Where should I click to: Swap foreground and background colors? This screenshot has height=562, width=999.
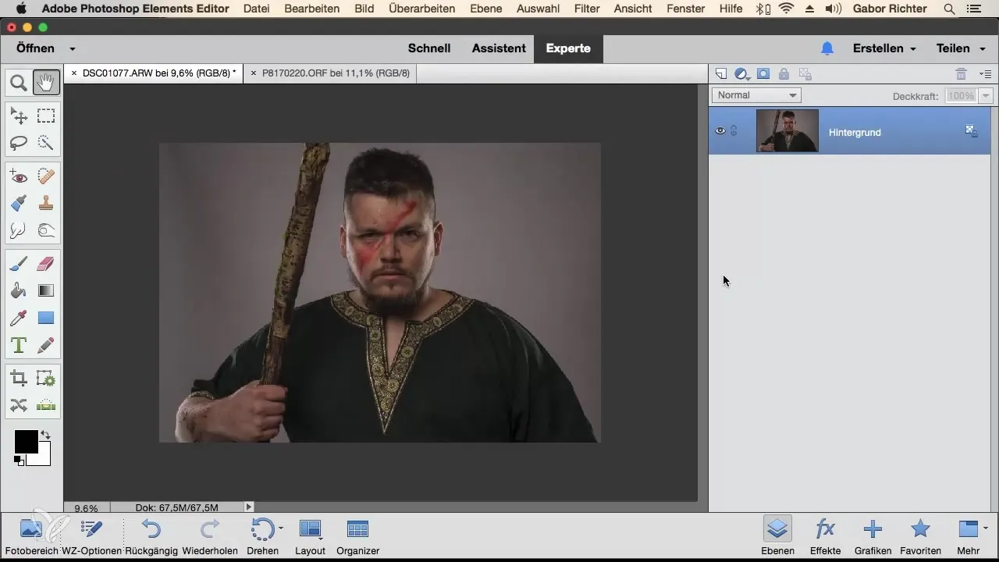point(45,434)
